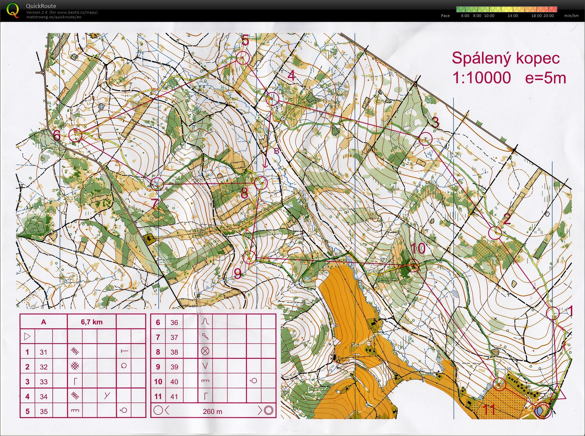Click the Pace label
This screenshot has height=436, width=585.
(445, 16)
